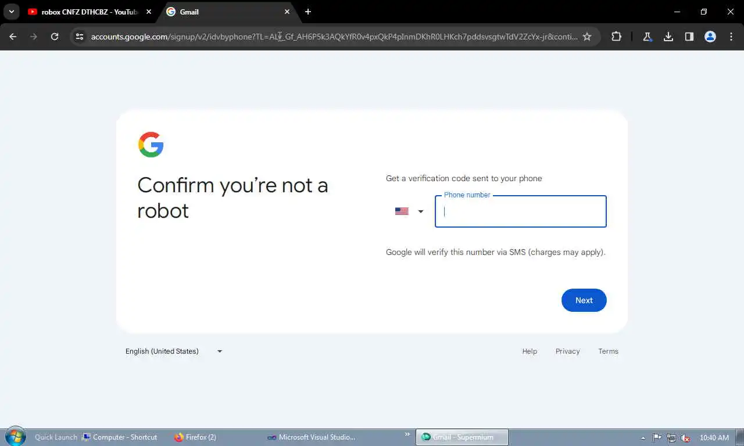Screen dimensions: 744x446
Task: Click the Google G logo
Action: [151, 145]
